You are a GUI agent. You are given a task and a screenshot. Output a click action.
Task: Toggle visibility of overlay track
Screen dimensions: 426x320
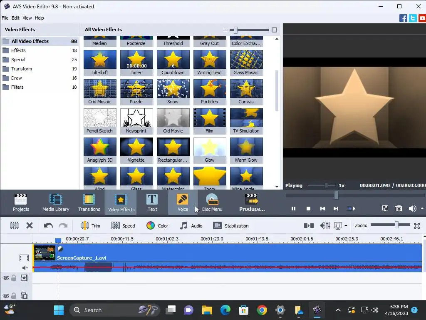(x=6, y=296)
